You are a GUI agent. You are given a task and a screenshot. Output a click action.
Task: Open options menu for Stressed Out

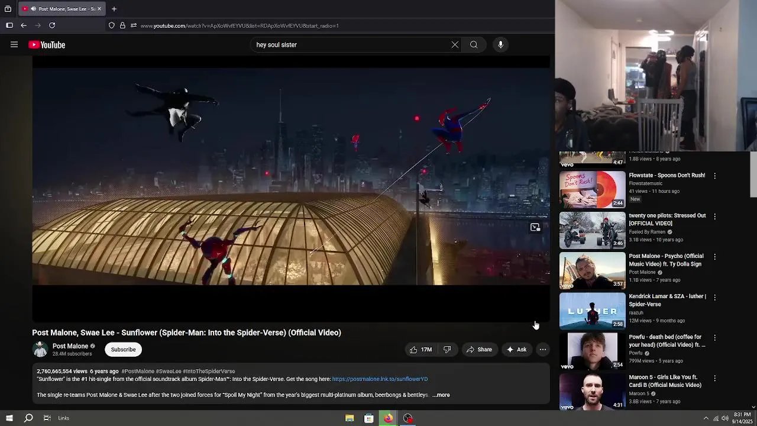(714, 217)
